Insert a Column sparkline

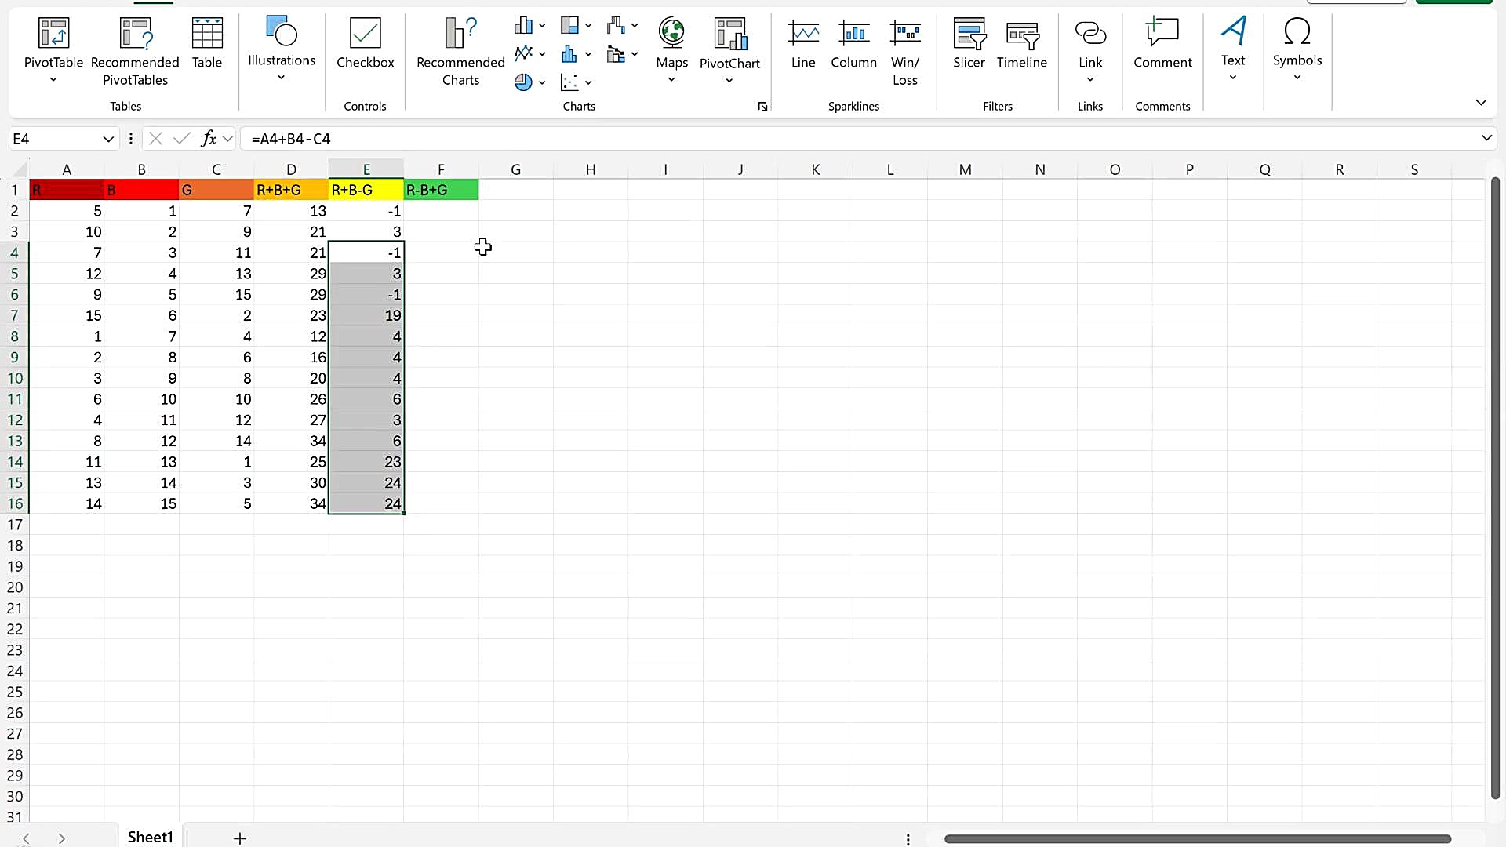click(x=853, y=44)
